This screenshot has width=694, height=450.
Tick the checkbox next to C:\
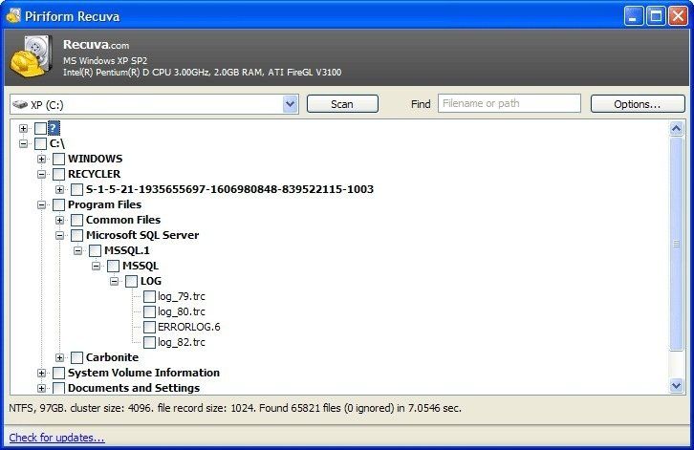coord(41,143)
